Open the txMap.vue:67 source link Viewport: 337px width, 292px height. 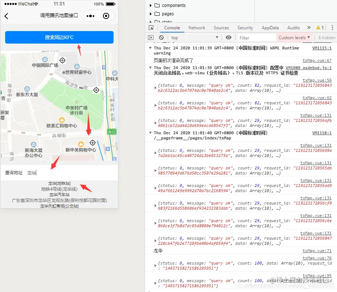pos(317,60)
